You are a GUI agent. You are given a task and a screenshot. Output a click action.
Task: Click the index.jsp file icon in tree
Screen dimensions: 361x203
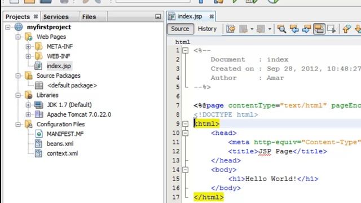pos(38,66)
